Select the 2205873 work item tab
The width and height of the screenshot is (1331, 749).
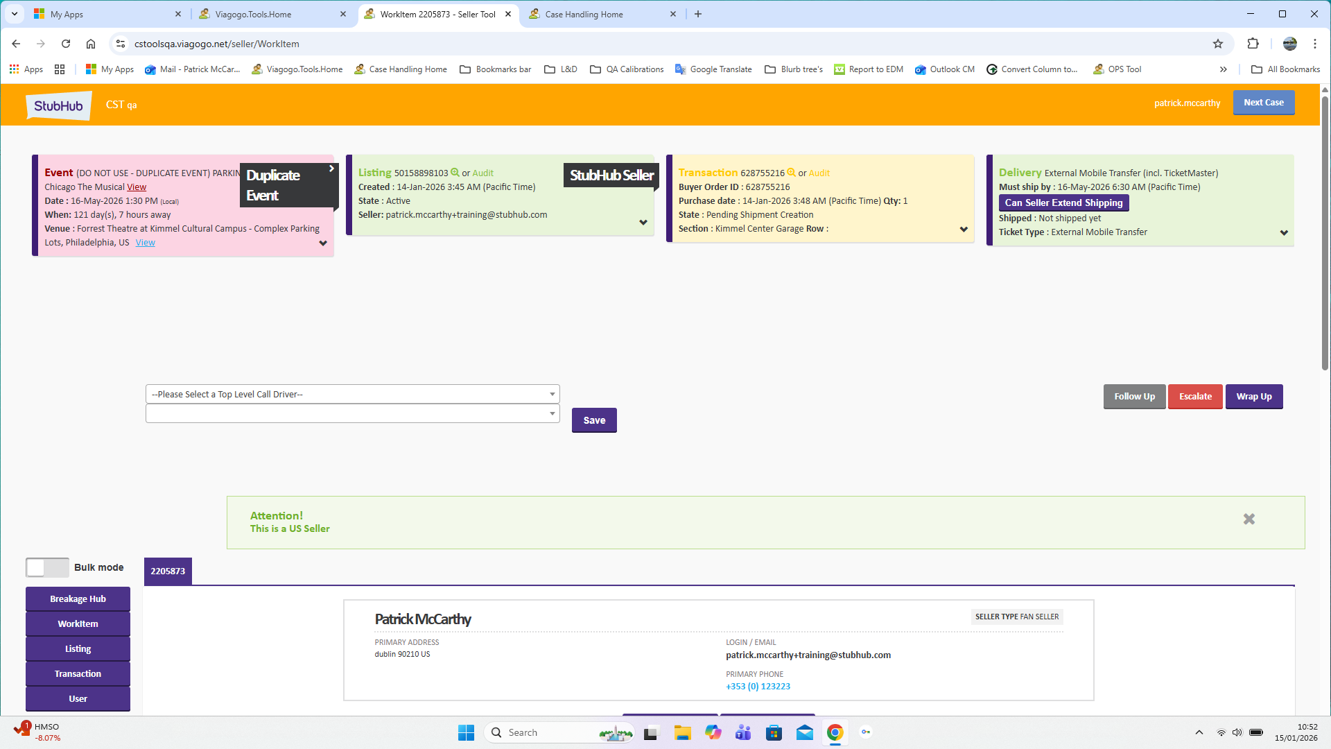(x=168, y=571)
